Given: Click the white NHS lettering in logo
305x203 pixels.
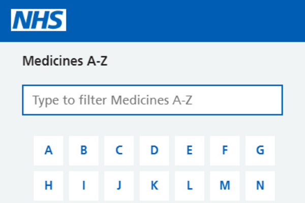Looking at the screenshot, I should [39, 20].
